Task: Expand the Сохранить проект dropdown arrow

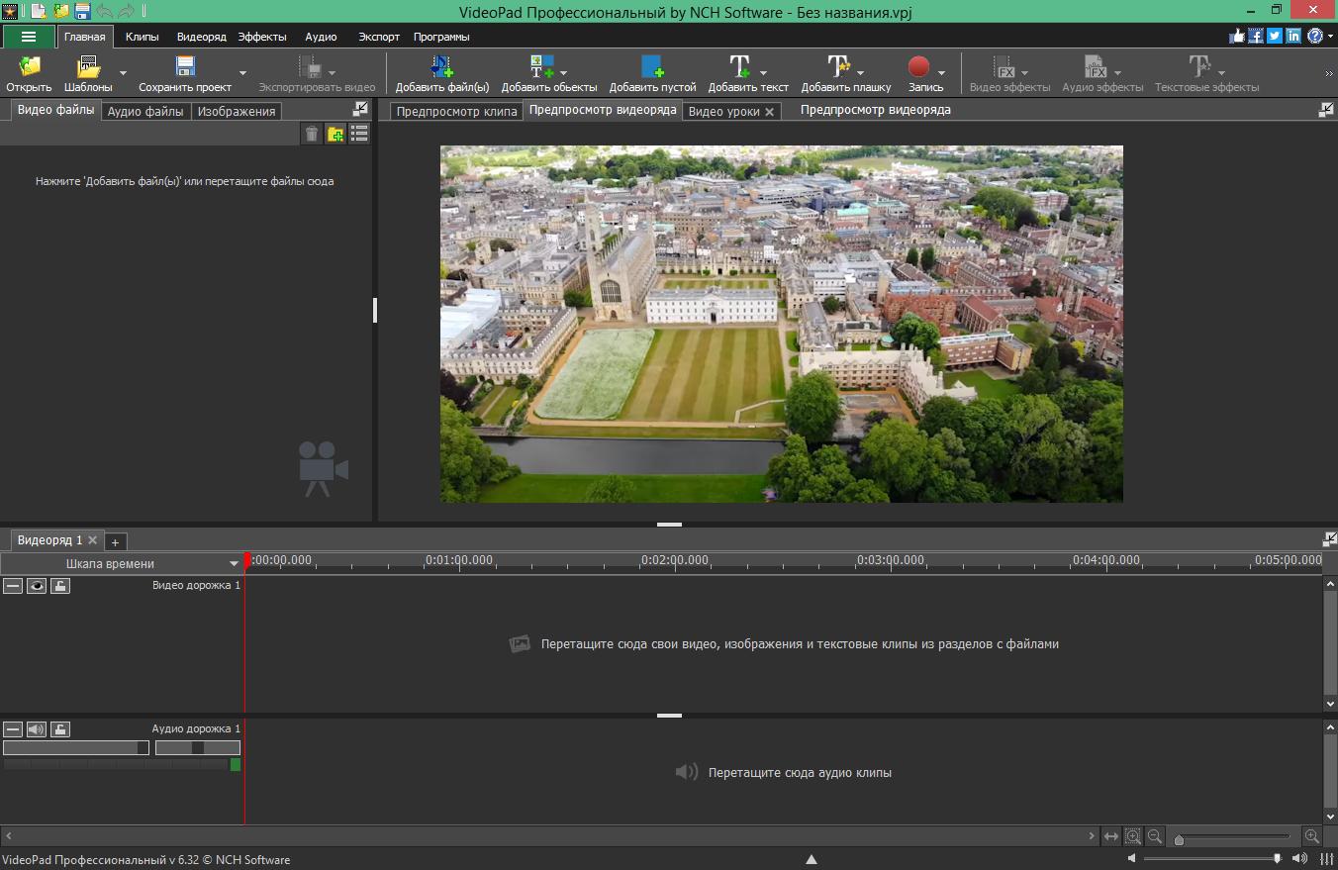Action: click(x=242, y=73)
